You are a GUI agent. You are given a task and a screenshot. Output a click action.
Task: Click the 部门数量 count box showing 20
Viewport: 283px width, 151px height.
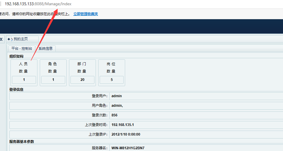[x=82, y=80]
